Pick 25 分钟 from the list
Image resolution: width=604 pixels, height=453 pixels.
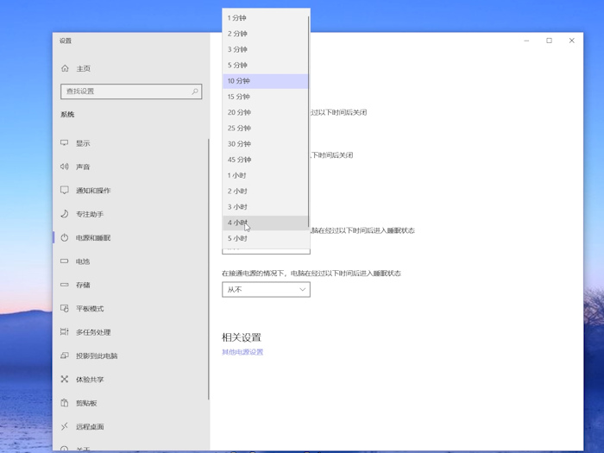(266, 129)
